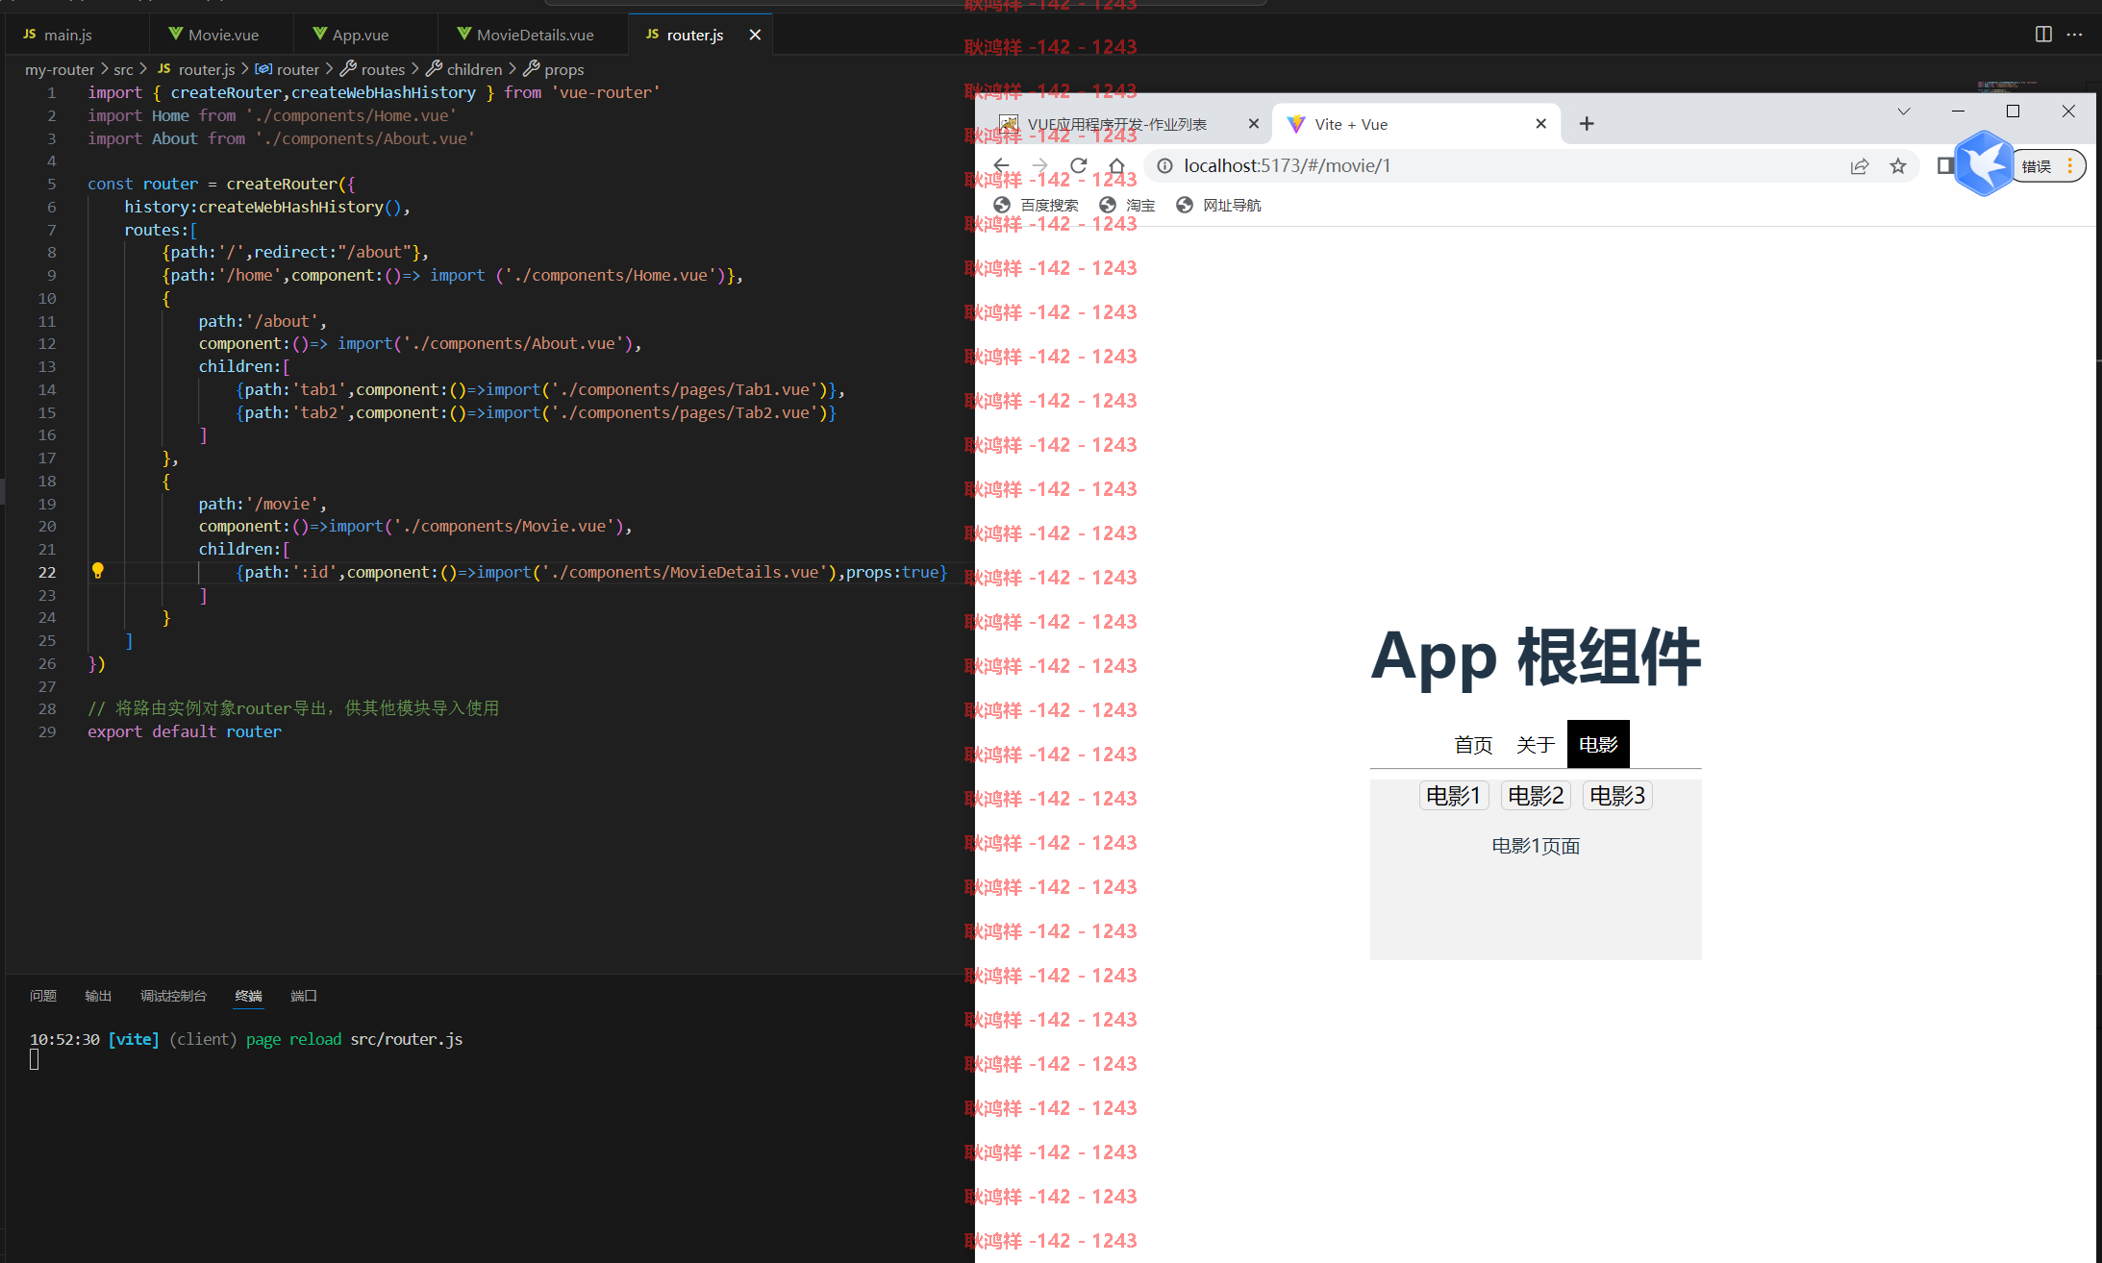Go back in the browser
The image size is (2102, 1263).
click(1001, 166)
